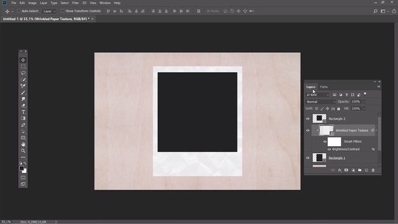Viewport: 398px width, 224px height.
Task: Enable the Auto-Select checkbox
Action: point(19,11)
